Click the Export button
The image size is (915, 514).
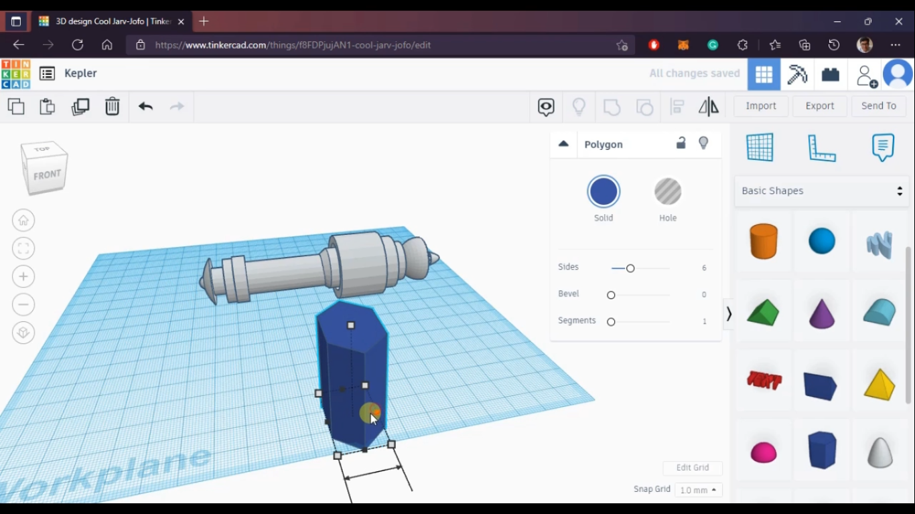coord(820,106)
